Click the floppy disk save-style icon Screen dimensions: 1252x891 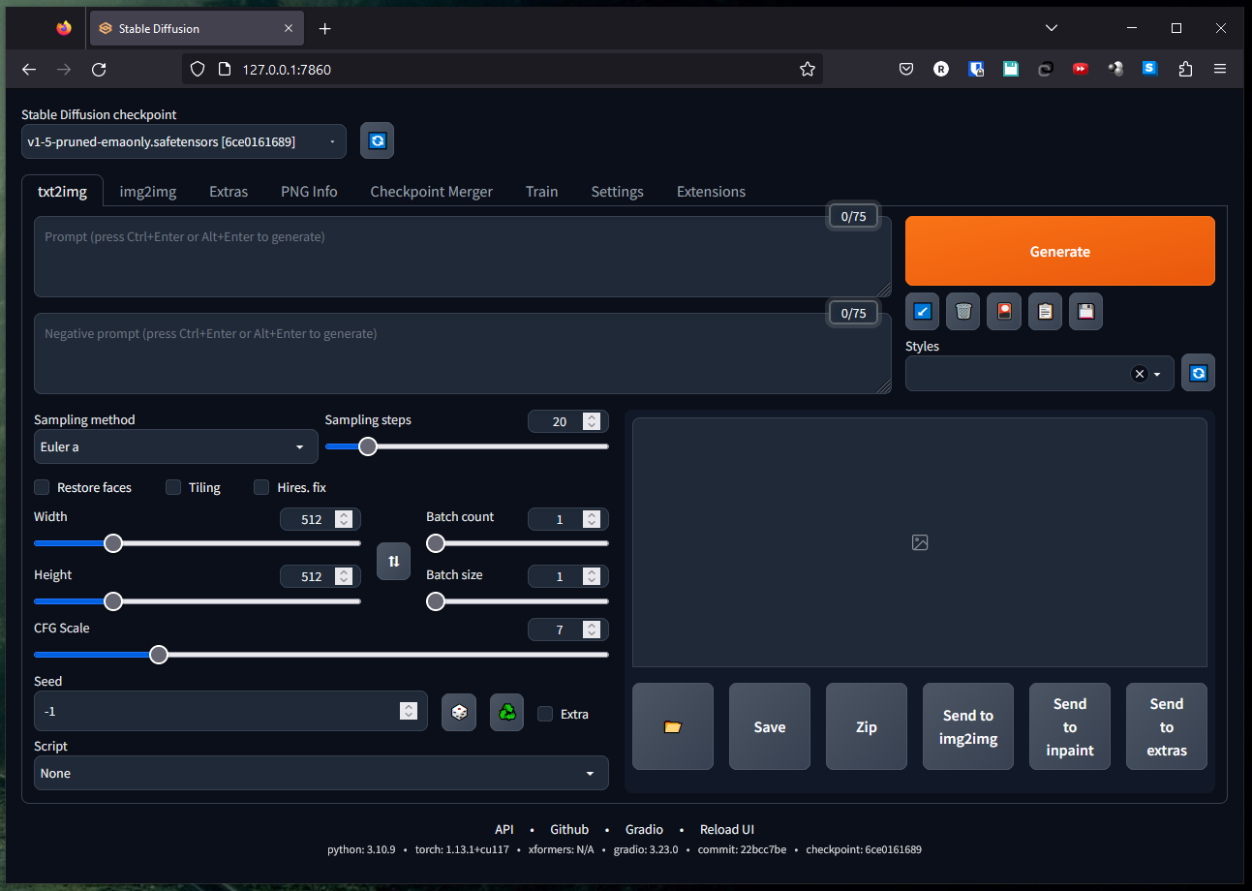click(x=1085, y=312)
